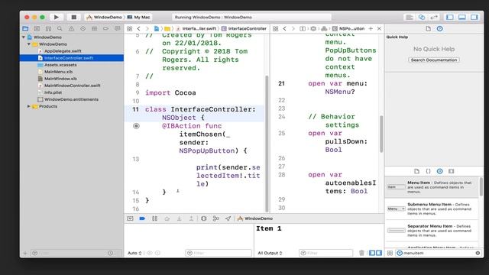Click the IBAction connection circle in gutter

click(x=136, y=126)
